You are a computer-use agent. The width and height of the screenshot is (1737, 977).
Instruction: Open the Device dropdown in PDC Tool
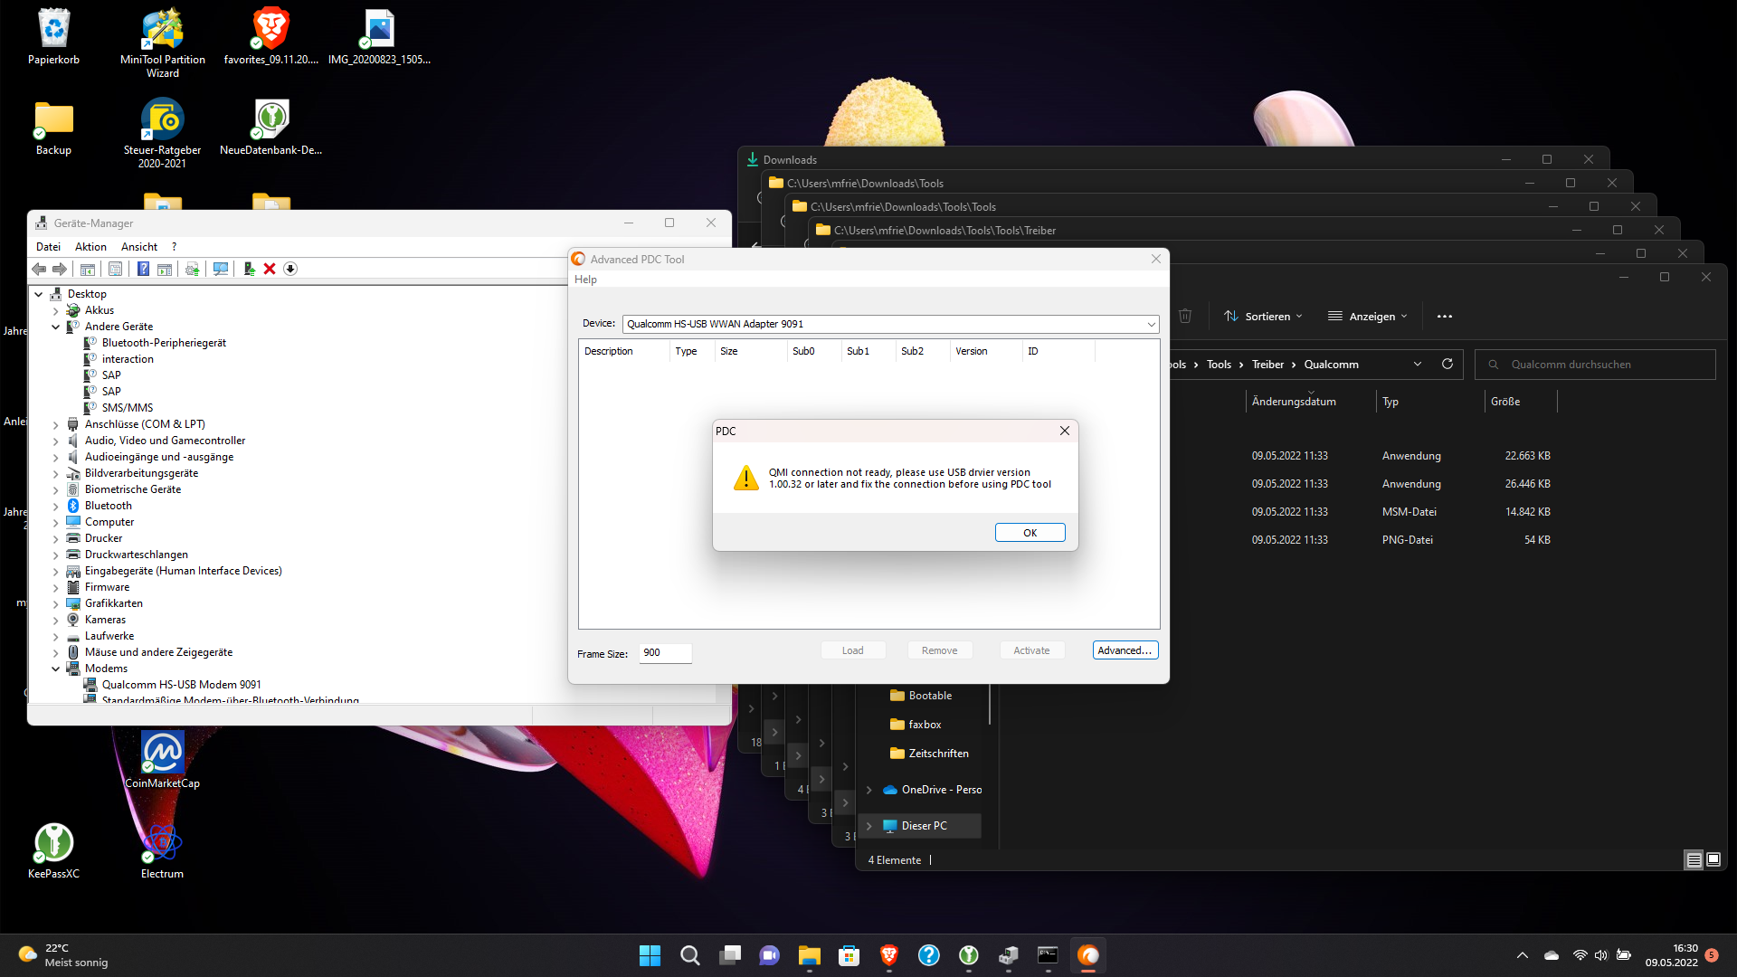[x=1151, y=324]
